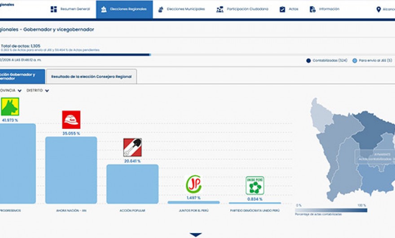Open the Información menu item
Viewport: 395px width, 238px height.
click(329, 9)
